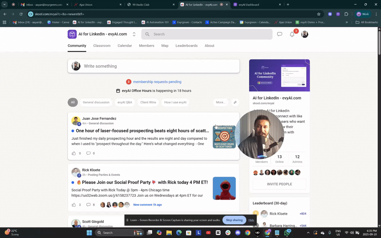381x238 pixels.
Task: Filter by How I use evyAI
Action: pos(175,102)
